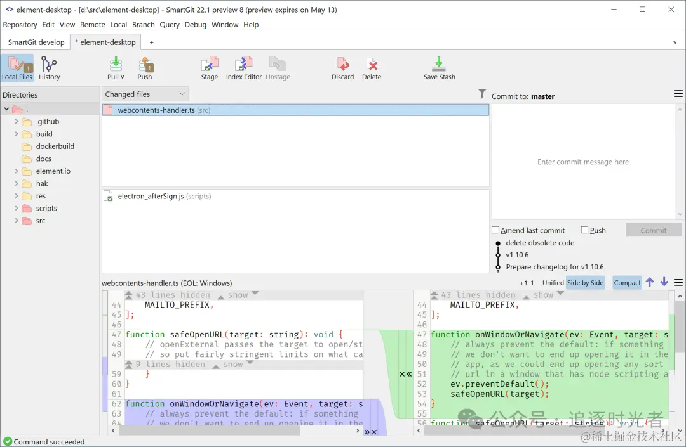Click the SmartGit app icon in title bar

[9, 9]
